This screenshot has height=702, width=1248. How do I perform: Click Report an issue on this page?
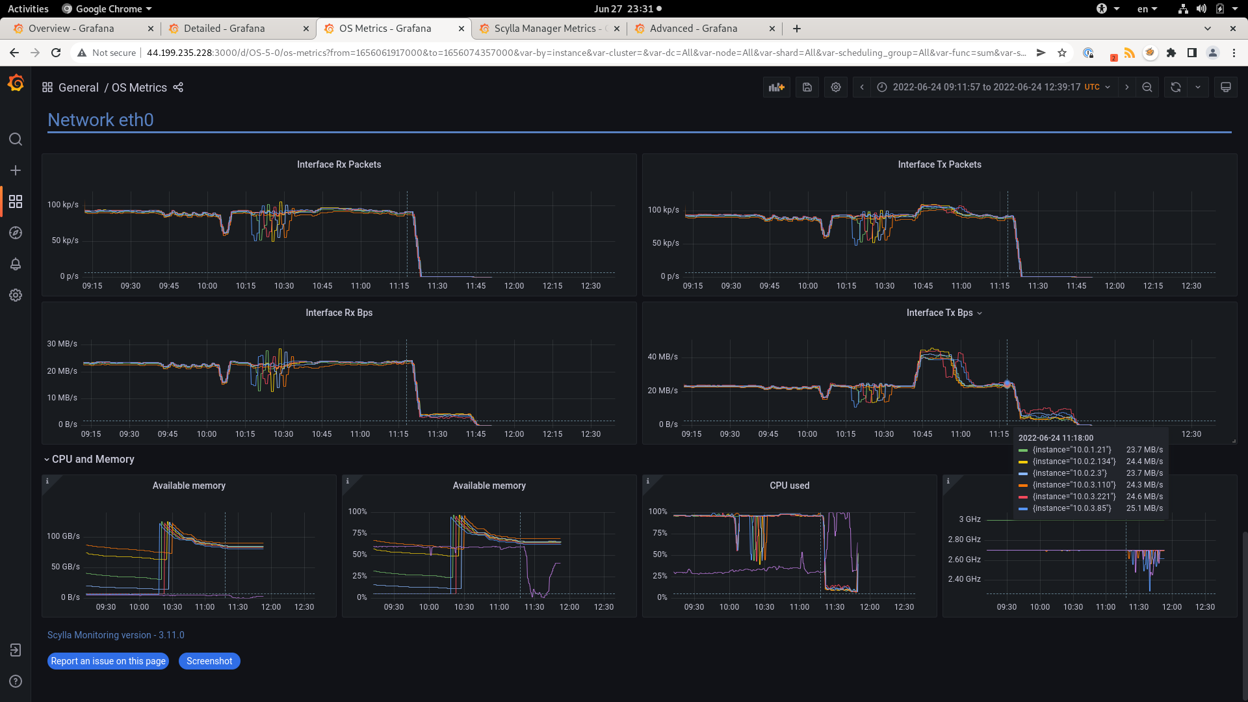[108, 660]
